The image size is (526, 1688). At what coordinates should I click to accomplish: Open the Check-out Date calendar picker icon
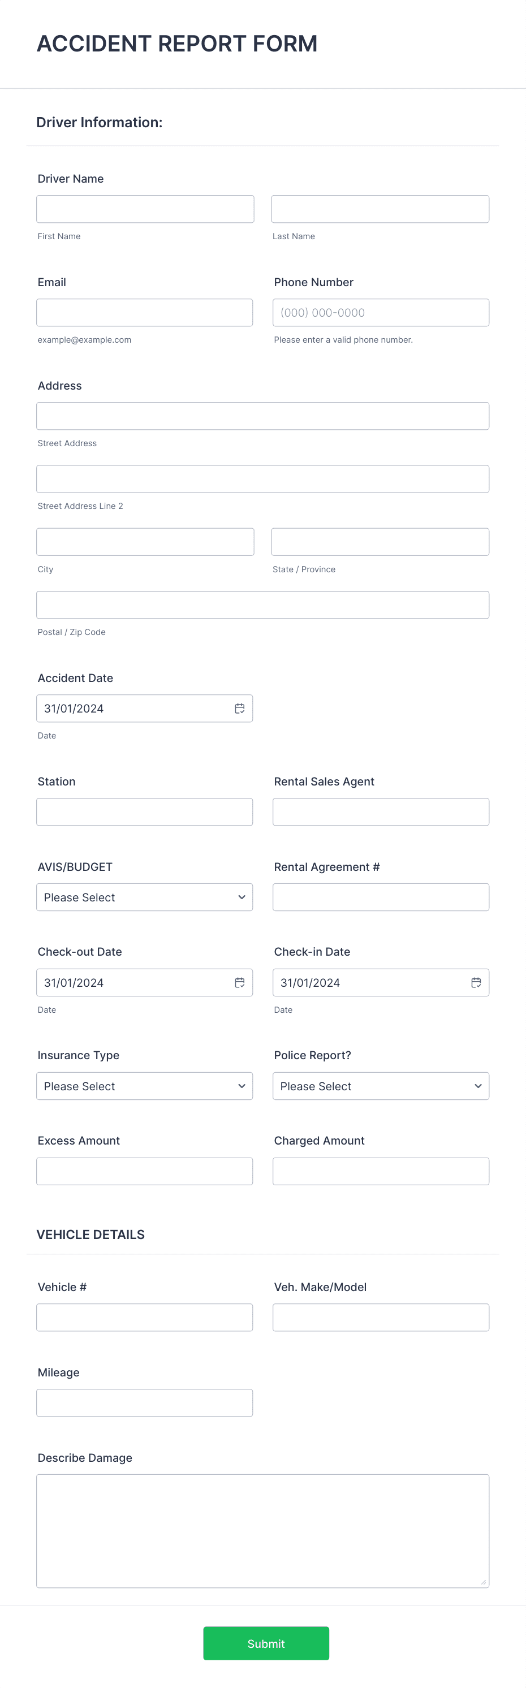pyautogui.click(x=240, y=982)
